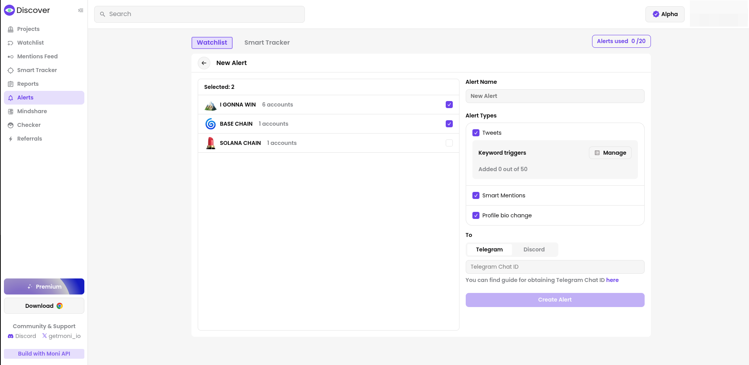Uncheck the I GONNA WIN watchlist checkbox
The height and width of the screenshot is (365, 749).
449,105
